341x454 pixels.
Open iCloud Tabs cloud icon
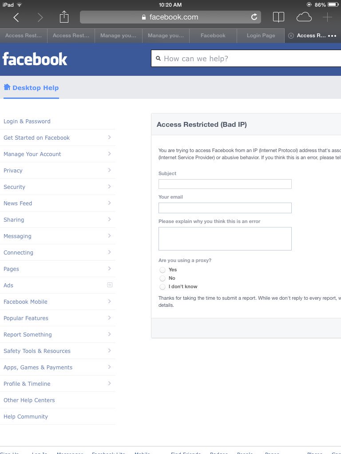[x=304, y=17]
